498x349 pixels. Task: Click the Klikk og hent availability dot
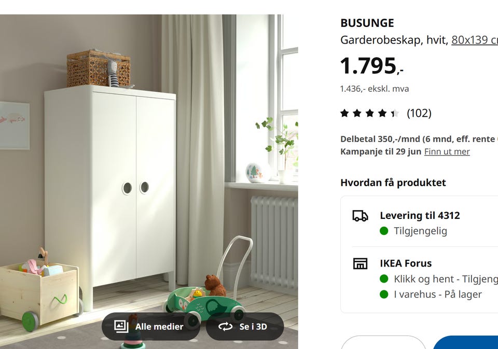point(384,279)
